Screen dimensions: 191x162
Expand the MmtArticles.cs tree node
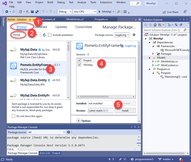pyautogui.click(x=153, y=62)
